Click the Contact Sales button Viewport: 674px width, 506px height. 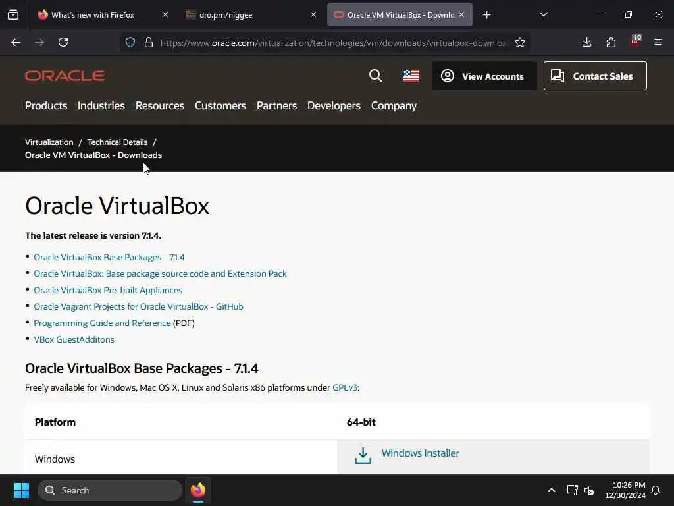(x=595, y=76)
